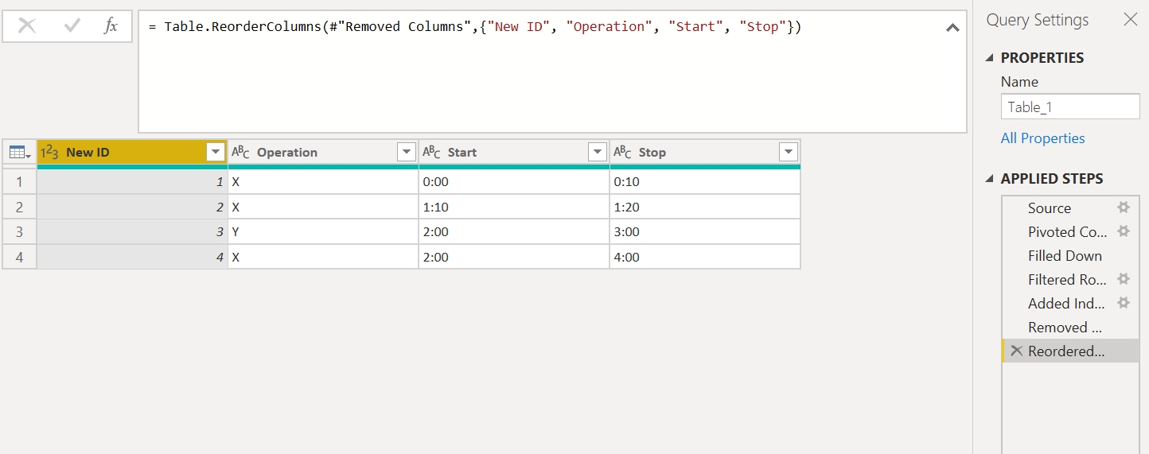Collapse the PROPERTIES section
The width and height of the screenshot is (1149, 454).
[989, 58]
